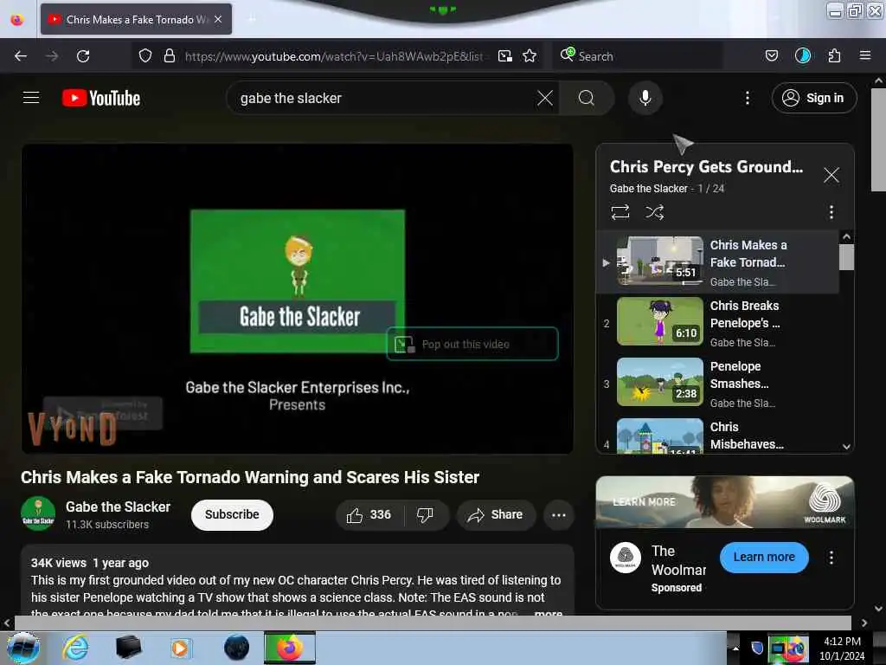Viewport: 886px width, 665px height.
Task: Click the Firefox account profile icon
Action: coord(802,56)
